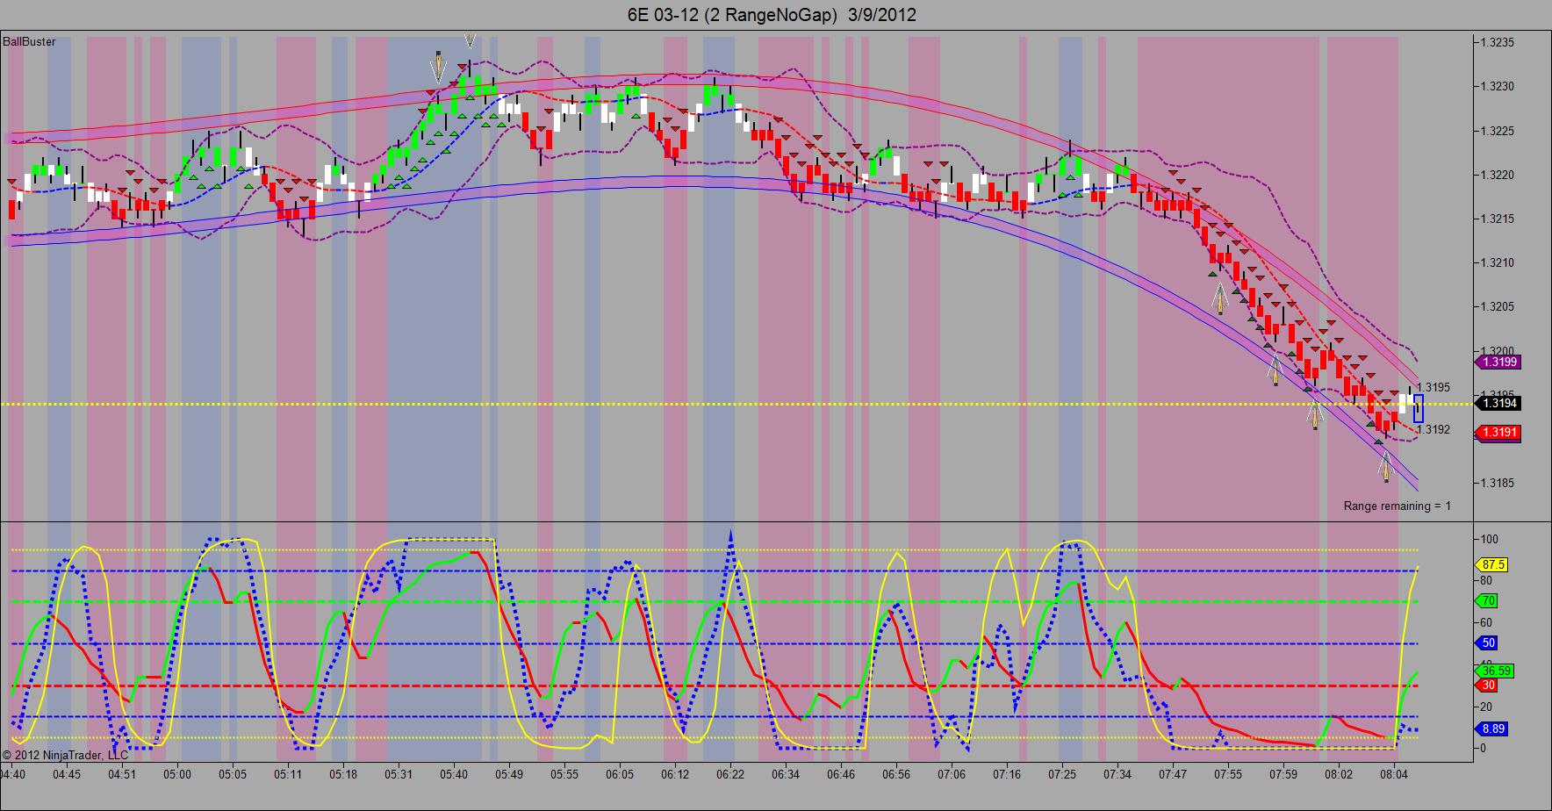Click the blue 50 level marker
The image size is (1552, 811).
[1488, 643]
